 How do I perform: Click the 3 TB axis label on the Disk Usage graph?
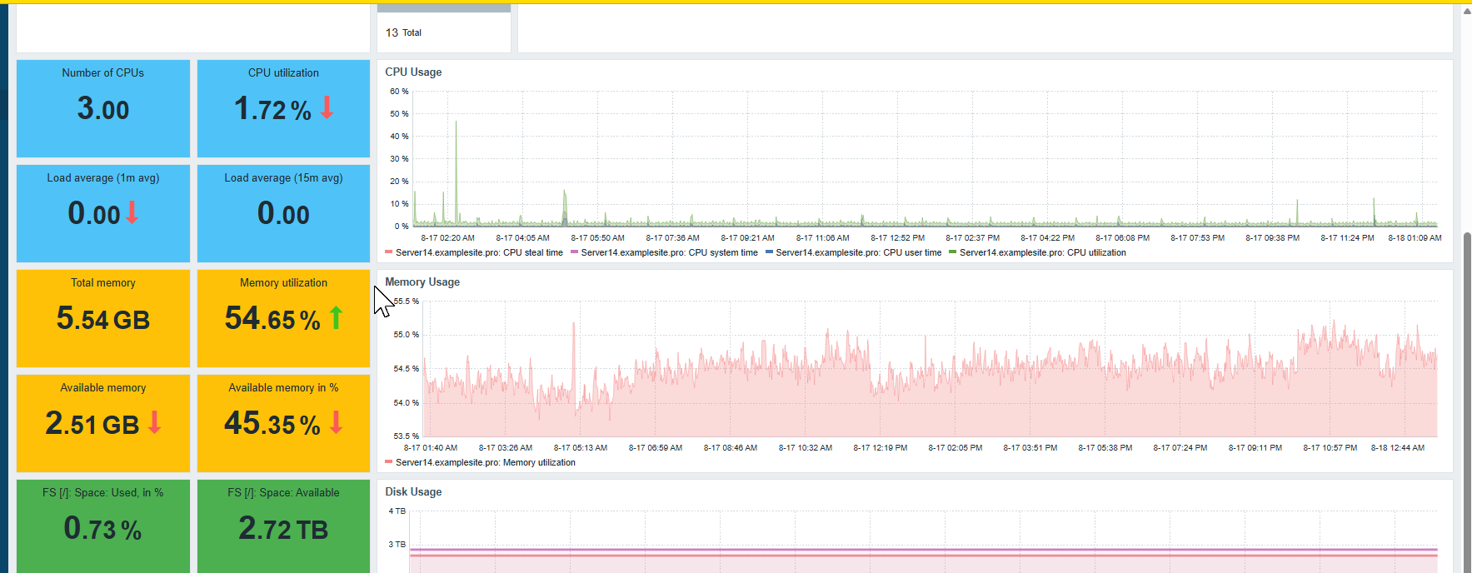point(397,545)
